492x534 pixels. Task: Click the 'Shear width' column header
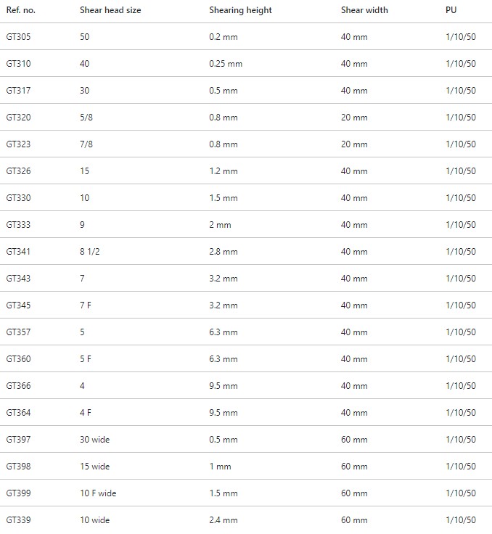[x=364, y=10]
